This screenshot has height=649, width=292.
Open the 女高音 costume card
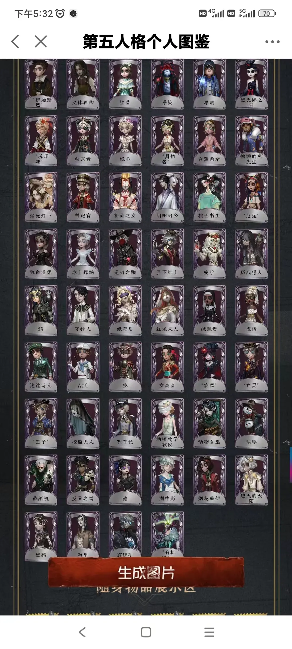point(167,367)
